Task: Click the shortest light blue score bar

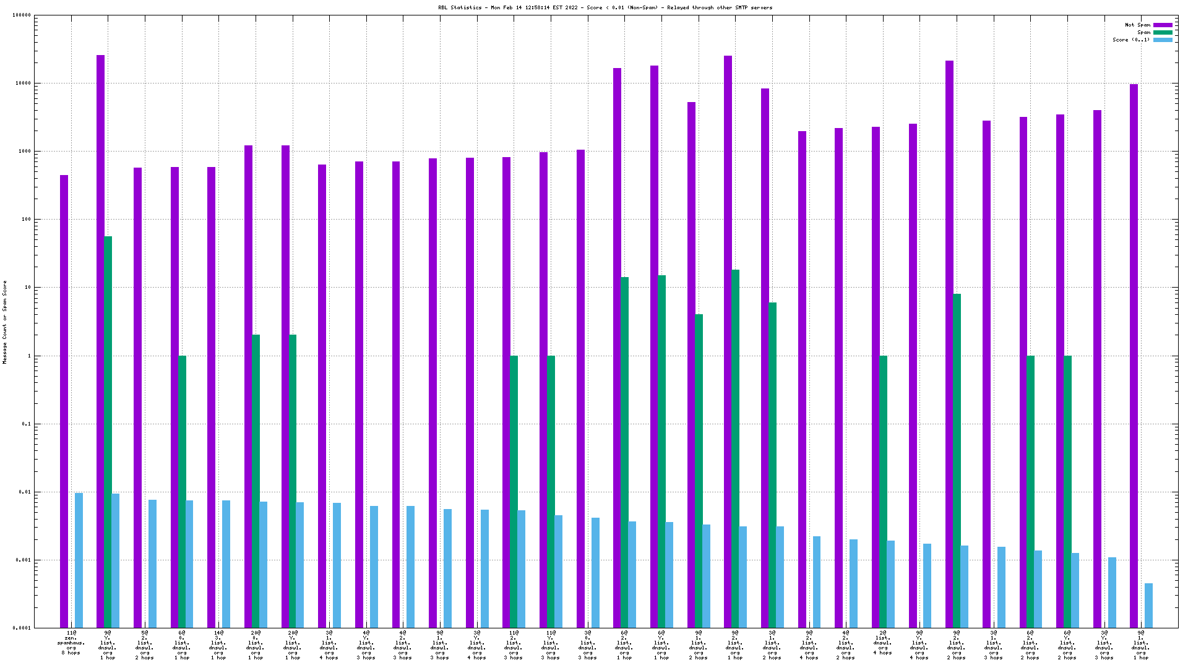Action: (x=1148, y=605)
